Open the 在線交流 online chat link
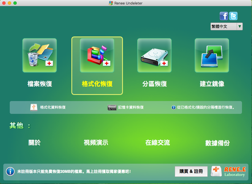The image size is (252, 184). pyautogui.click(x=157, y=143)
